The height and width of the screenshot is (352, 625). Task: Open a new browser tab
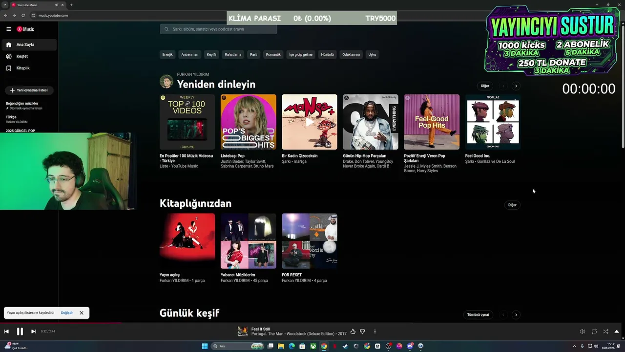point(71,5)
